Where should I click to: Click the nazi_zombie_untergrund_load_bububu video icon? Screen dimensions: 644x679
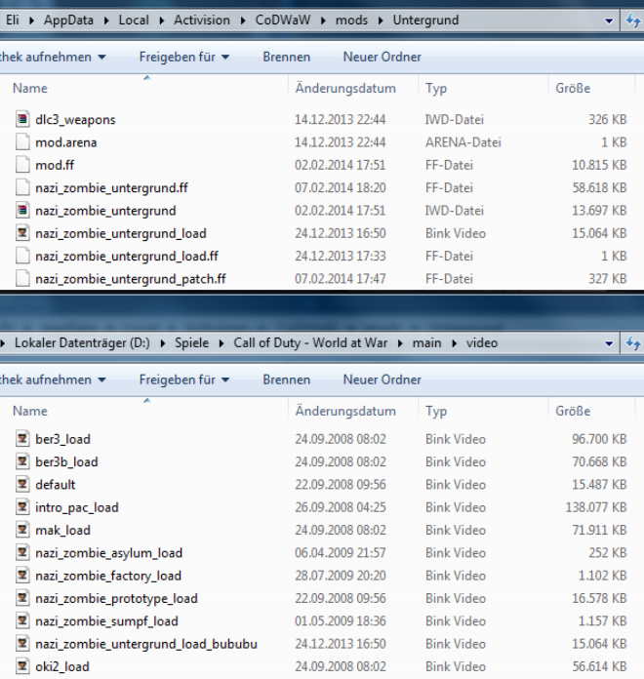(22, 644)
